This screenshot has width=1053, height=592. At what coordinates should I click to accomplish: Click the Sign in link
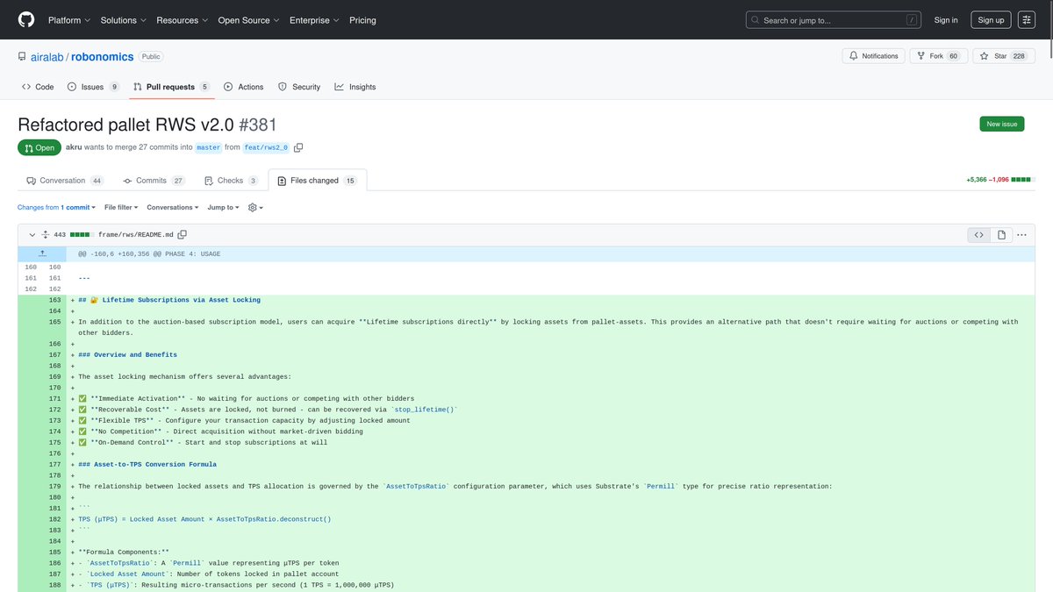946,20
